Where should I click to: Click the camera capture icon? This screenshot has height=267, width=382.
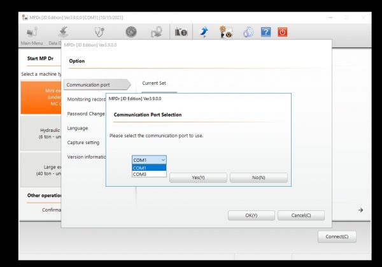click(181, 32)
